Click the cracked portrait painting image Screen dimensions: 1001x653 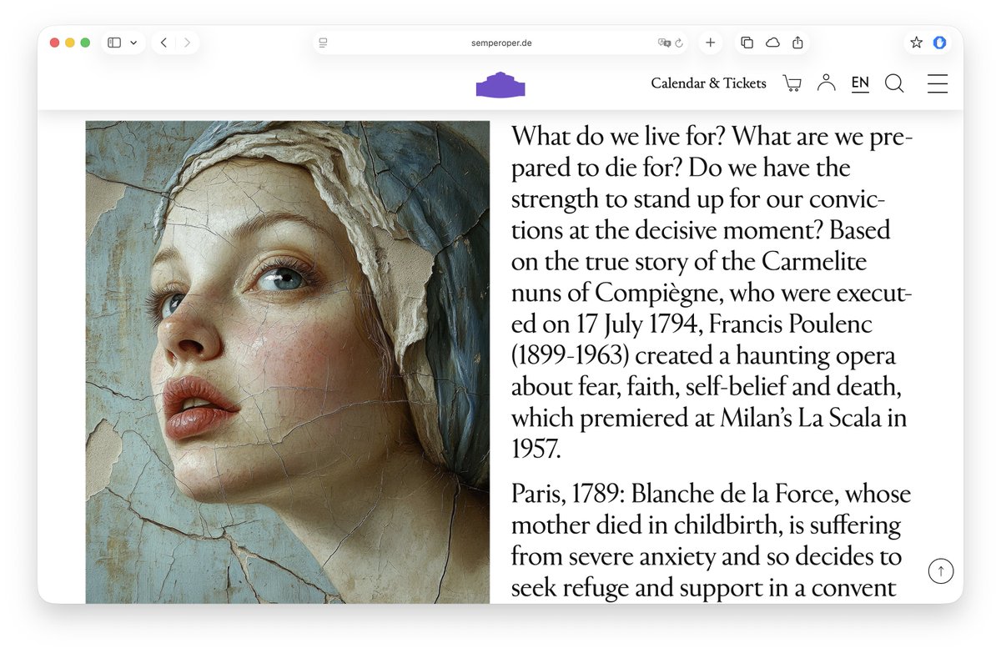(x=288, y=362)
